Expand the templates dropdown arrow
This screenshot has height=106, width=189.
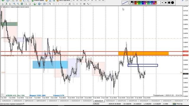pyautogui.click(x=46, y=4)
